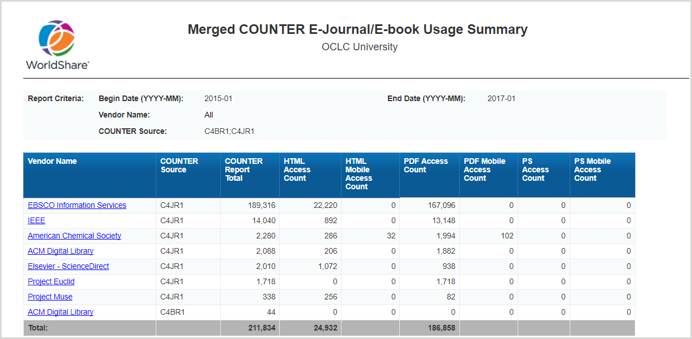Click American Chemical Society PDF count 1,994
The height and width of the screenshot is (339, 692).
pyautogui.click(x=446, y=236)
